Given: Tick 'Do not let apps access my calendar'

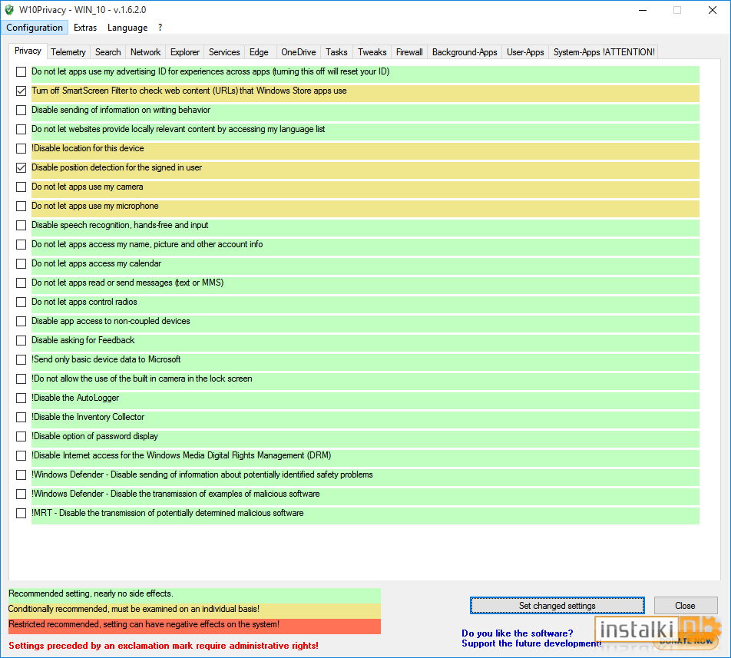Looking at the screenshot, I should [x=21, y=264].
